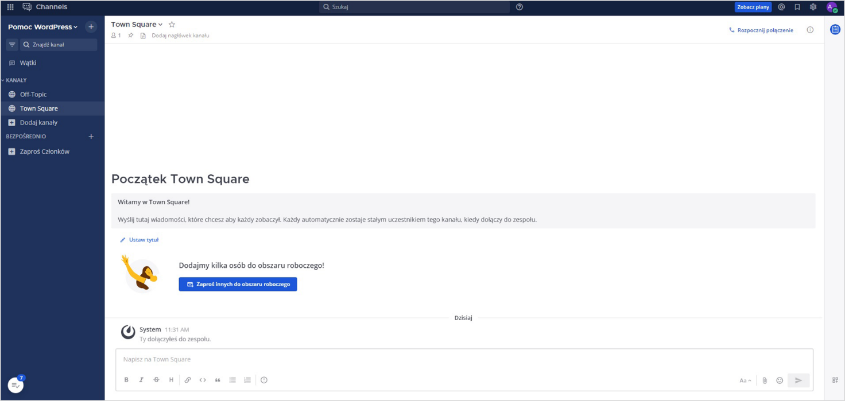Open Wątki threads view
The width and height of the screenshot is (845, 401).
[52, 63]
